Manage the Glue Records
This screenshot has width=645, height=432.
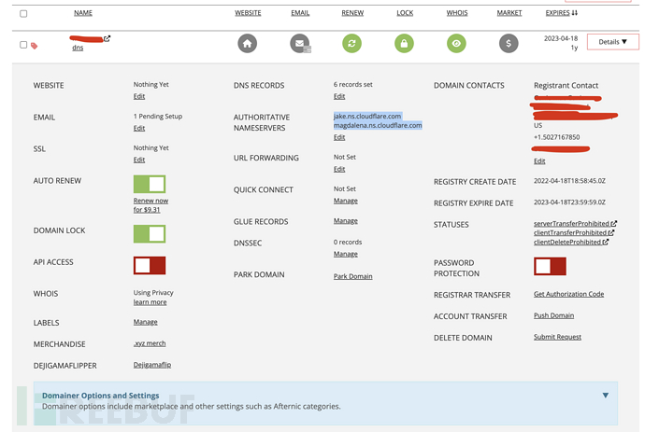[x=346, y=221]
